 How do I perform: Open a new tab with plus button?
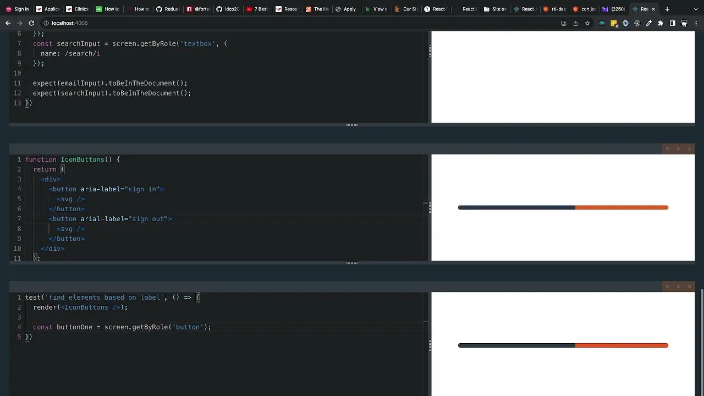coord(667,9)
